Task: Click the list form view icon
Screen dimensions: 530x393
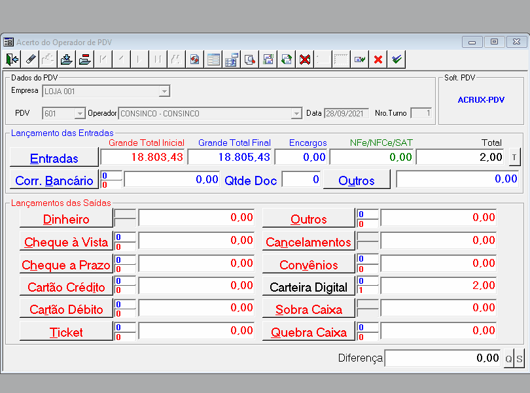Action: pyautogui.click(x=213, y=60)
